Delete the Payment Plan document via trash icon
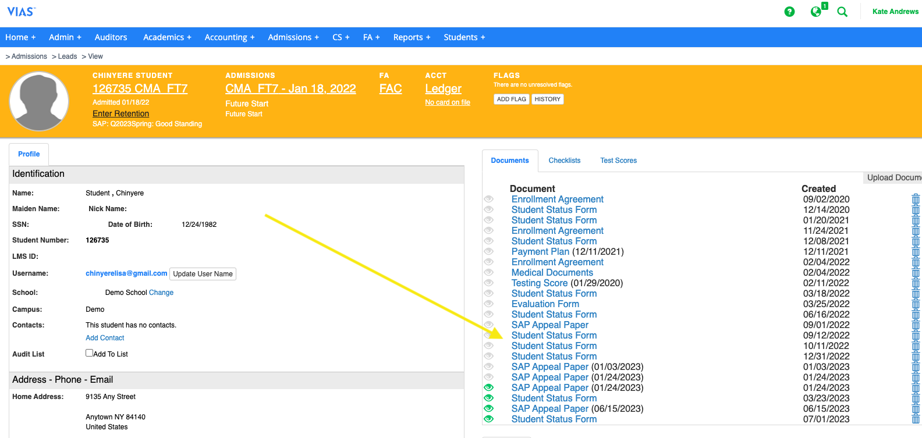 tap(916, 252)
